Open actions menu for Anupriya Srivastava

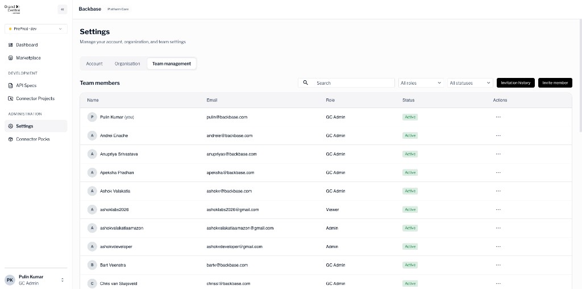pos(498,154)
